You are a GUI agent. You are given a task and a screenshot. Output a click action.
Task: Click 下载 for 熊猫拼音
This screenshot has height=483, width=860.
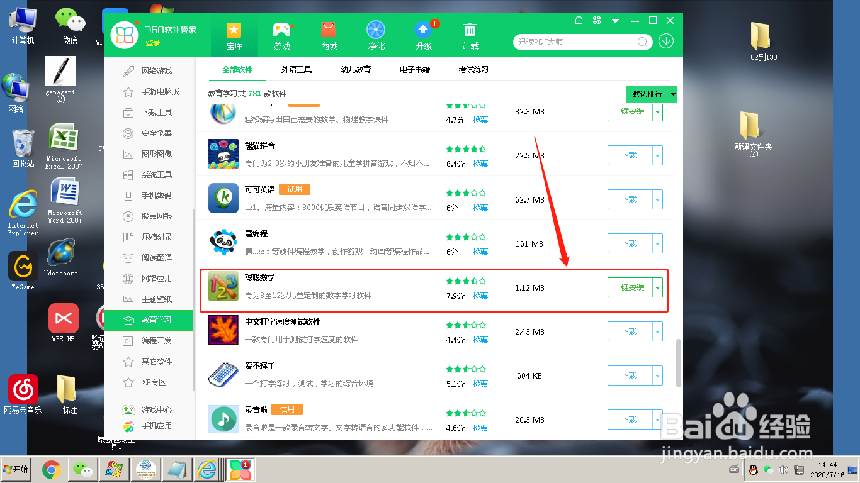[630, 155]
